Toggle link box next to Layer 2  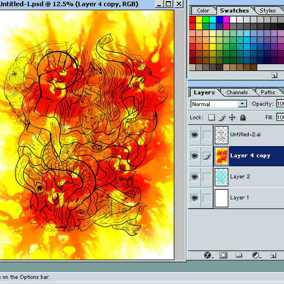pyautogui.click(x=207, y=177)
